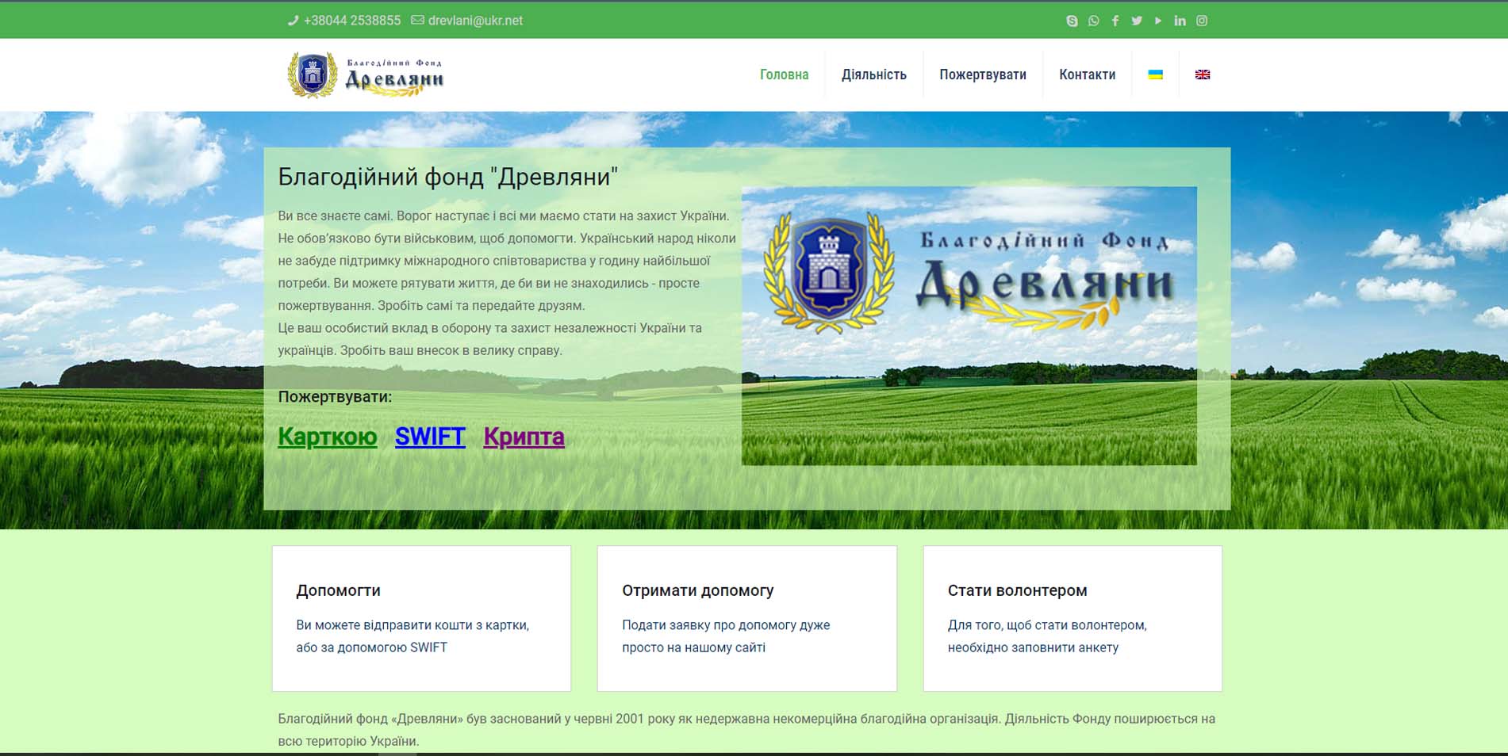Screen dimensions: 1508x756
Task: Click the paragraph starting "Благодійний фонд «Древляни» був заснований"
Action: (746, 730)
